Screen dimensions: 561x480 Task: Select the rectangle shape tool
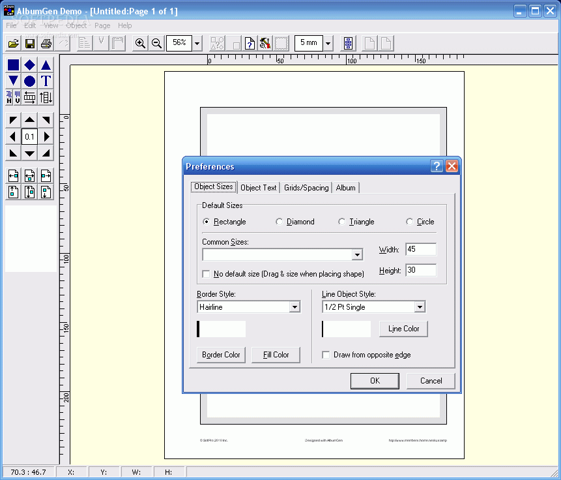[13, 65]
